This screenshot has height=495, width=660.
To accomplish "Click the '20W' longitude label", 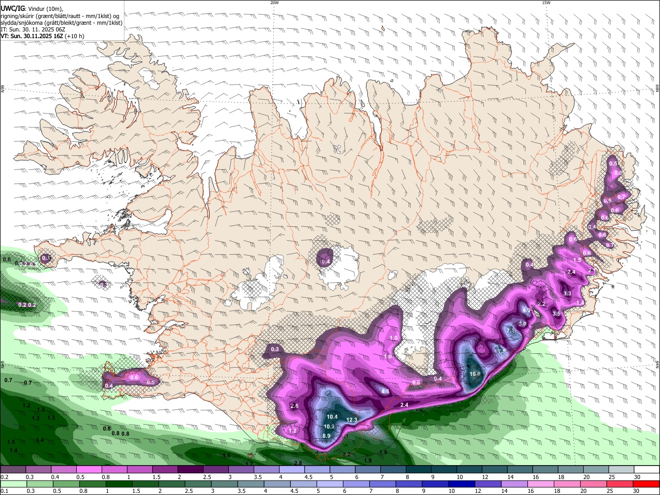I will click(x=274, y=3).
